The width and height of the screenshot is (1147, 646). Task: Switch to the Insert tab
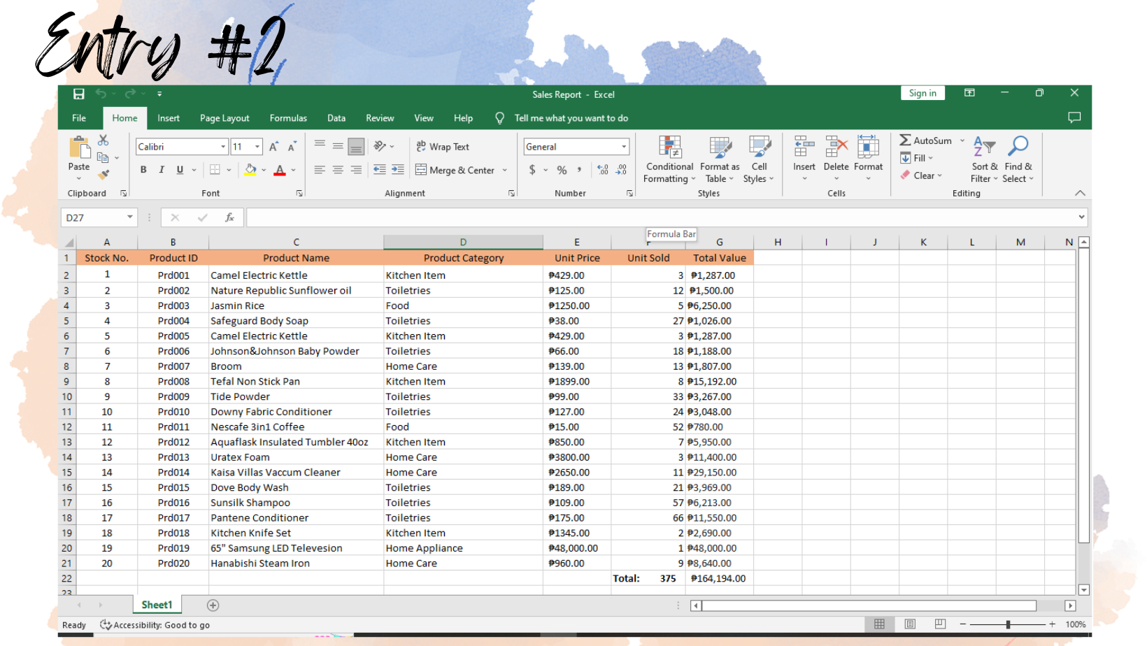pyautogui.click(x=169, y=118)
